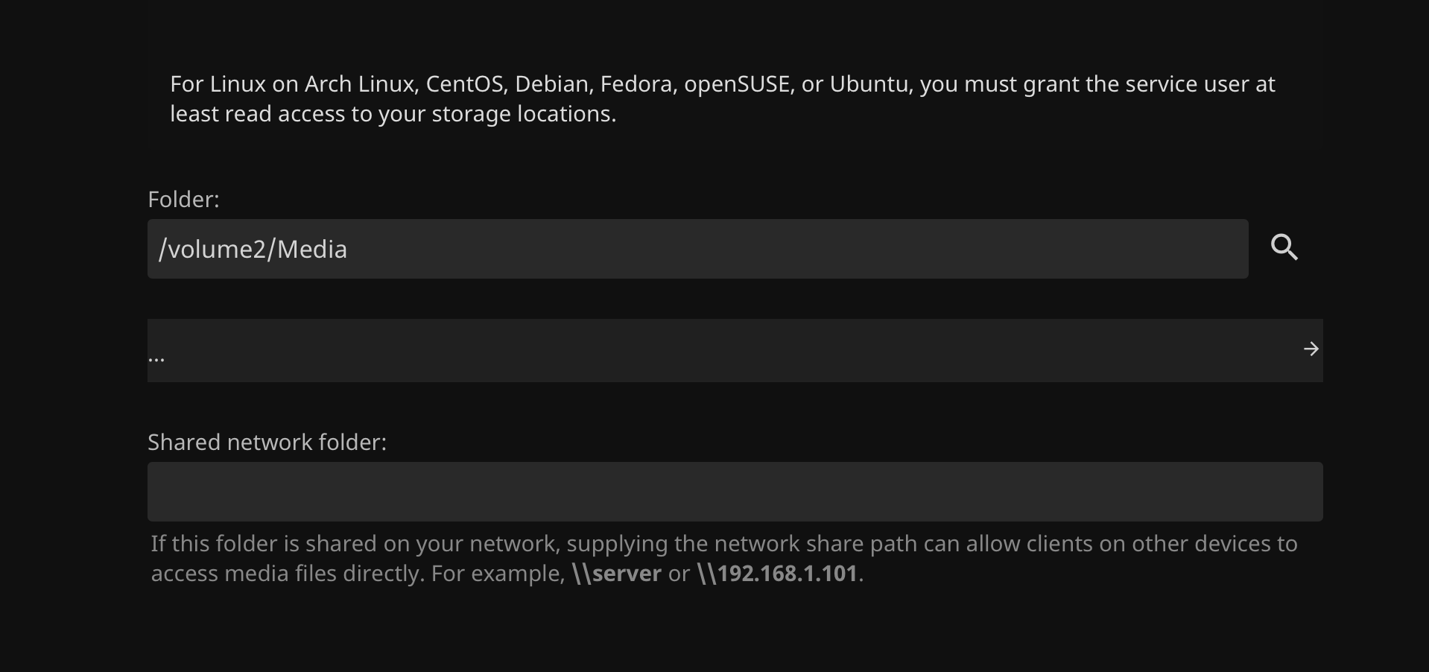Open the "..." parent directory entry
1429x672 pixels.
(x=156, y=357)
